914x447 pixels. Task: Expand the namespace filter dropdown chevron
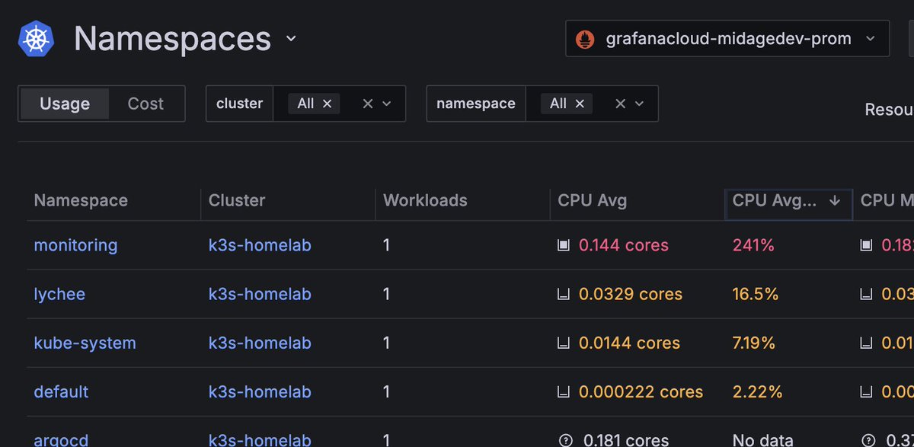point(640,104)
